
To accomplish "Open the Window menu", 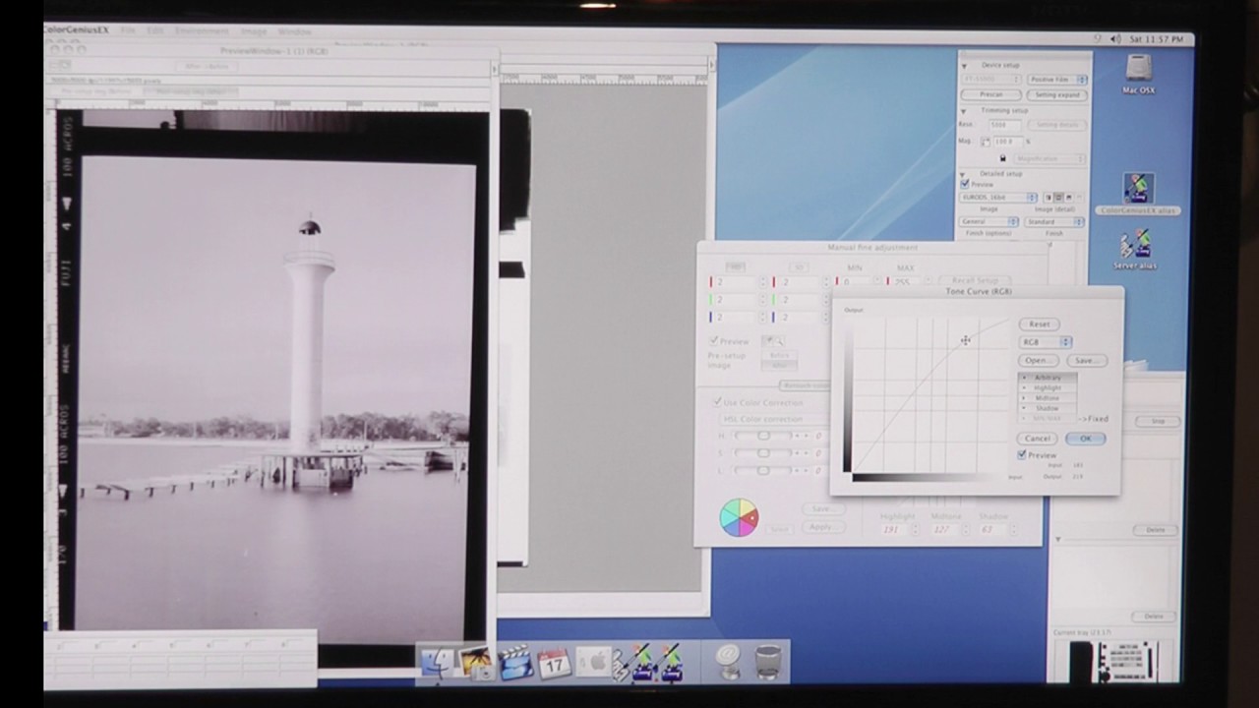I will click(x=295, y=31).
